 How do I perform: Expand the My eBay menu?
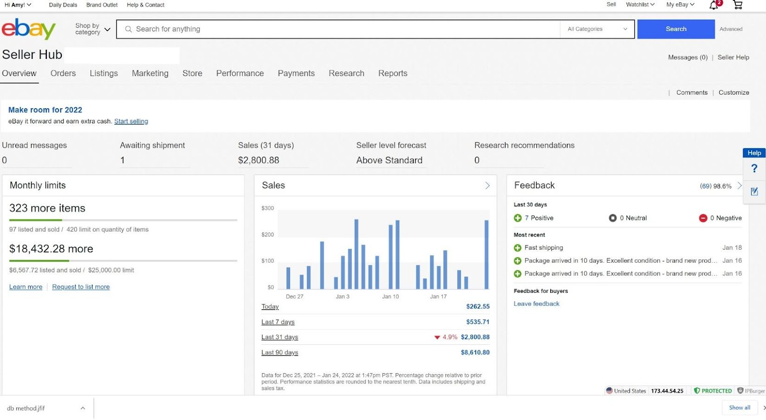click(680, 5)
